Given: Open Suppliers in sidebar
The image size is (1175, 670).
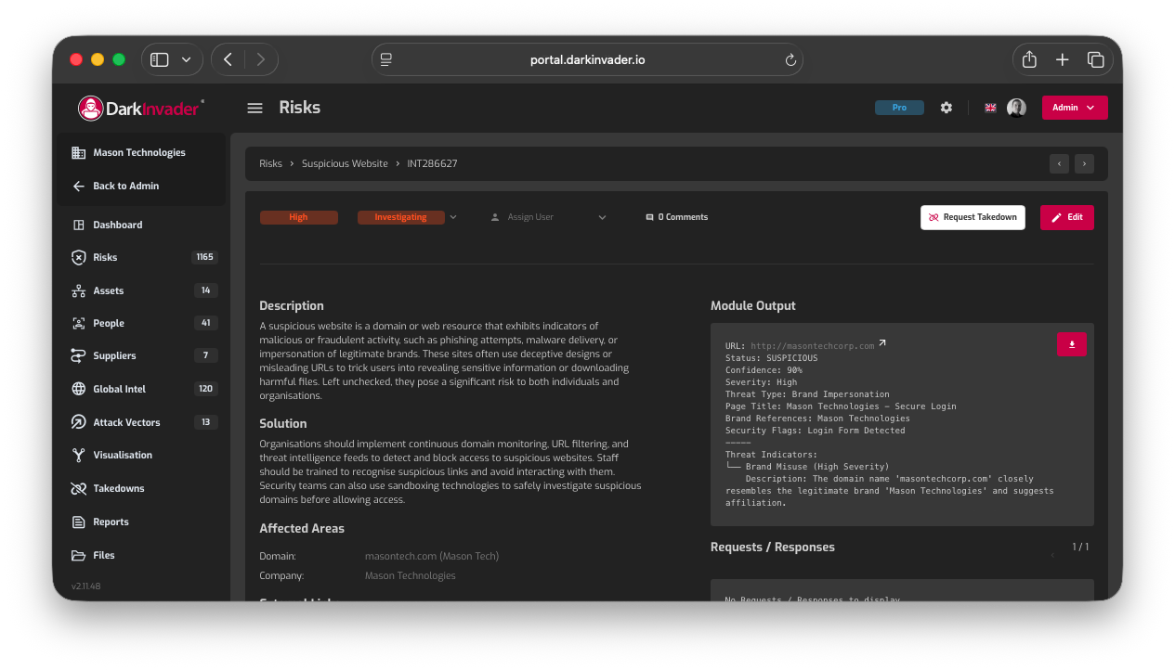Looking at the screenshot, I should point(141,355).
